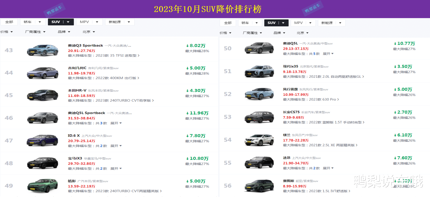Expand variants list for ID.6 X
This screenshot has height=197, width=430.
point(116,146)
